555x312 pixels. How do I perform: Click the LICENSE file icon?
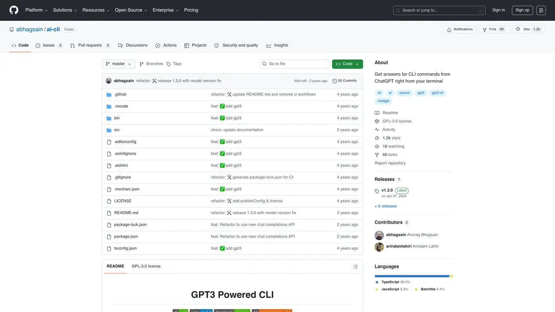(109, 201)
